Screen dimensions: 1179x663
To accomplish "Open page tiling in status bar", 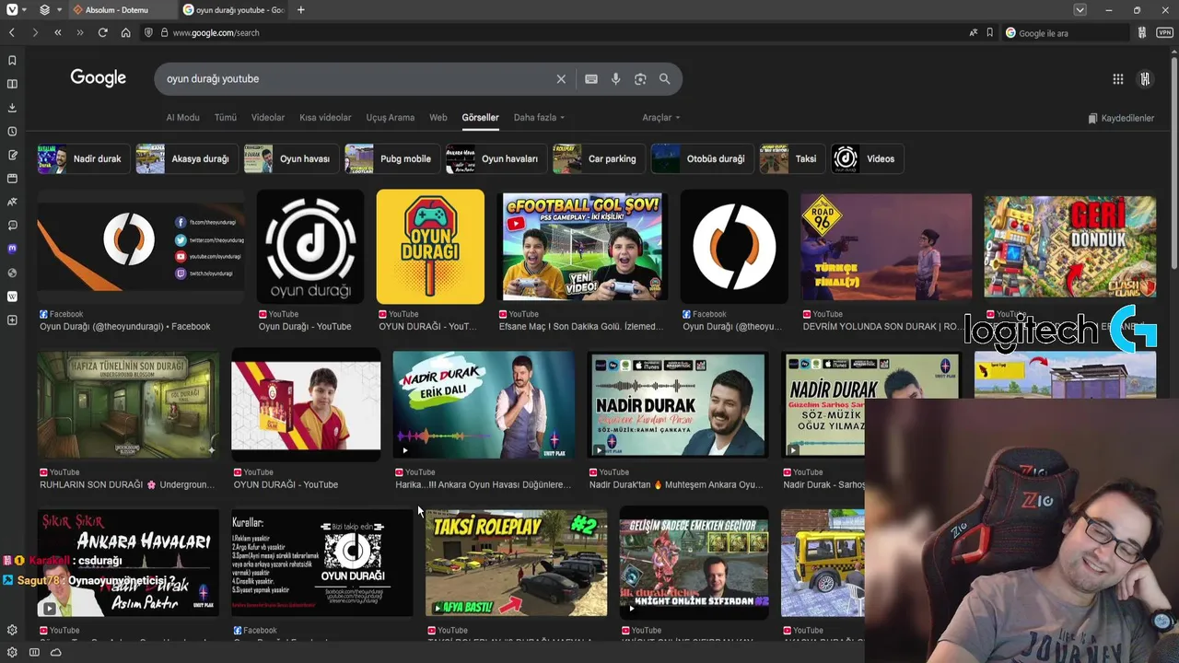I will pyautogui.click(x=34, y=652).
